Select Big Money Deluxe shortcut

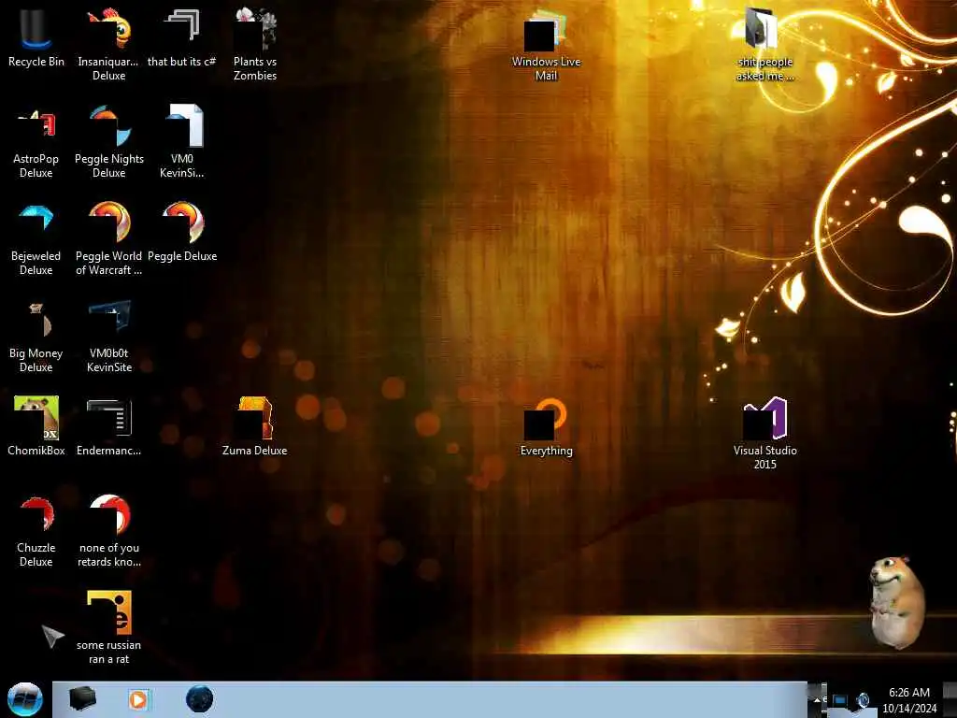pyautogui.click(x=36, y=337)
